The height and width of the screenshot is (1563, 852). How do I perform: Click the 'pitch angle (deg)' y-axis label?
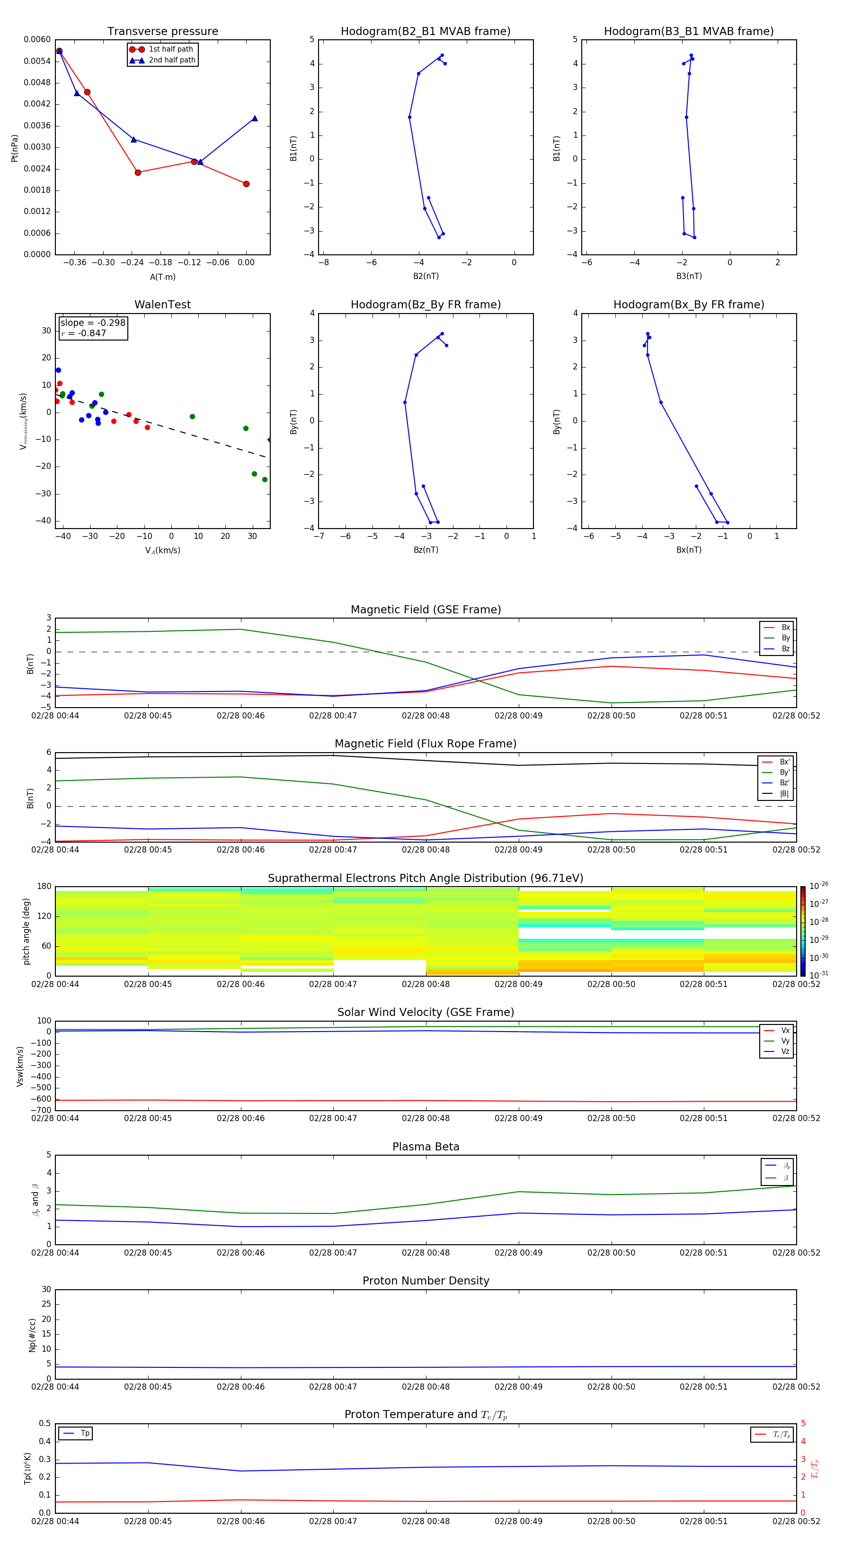pyautogui.click(x=26, y=931)
